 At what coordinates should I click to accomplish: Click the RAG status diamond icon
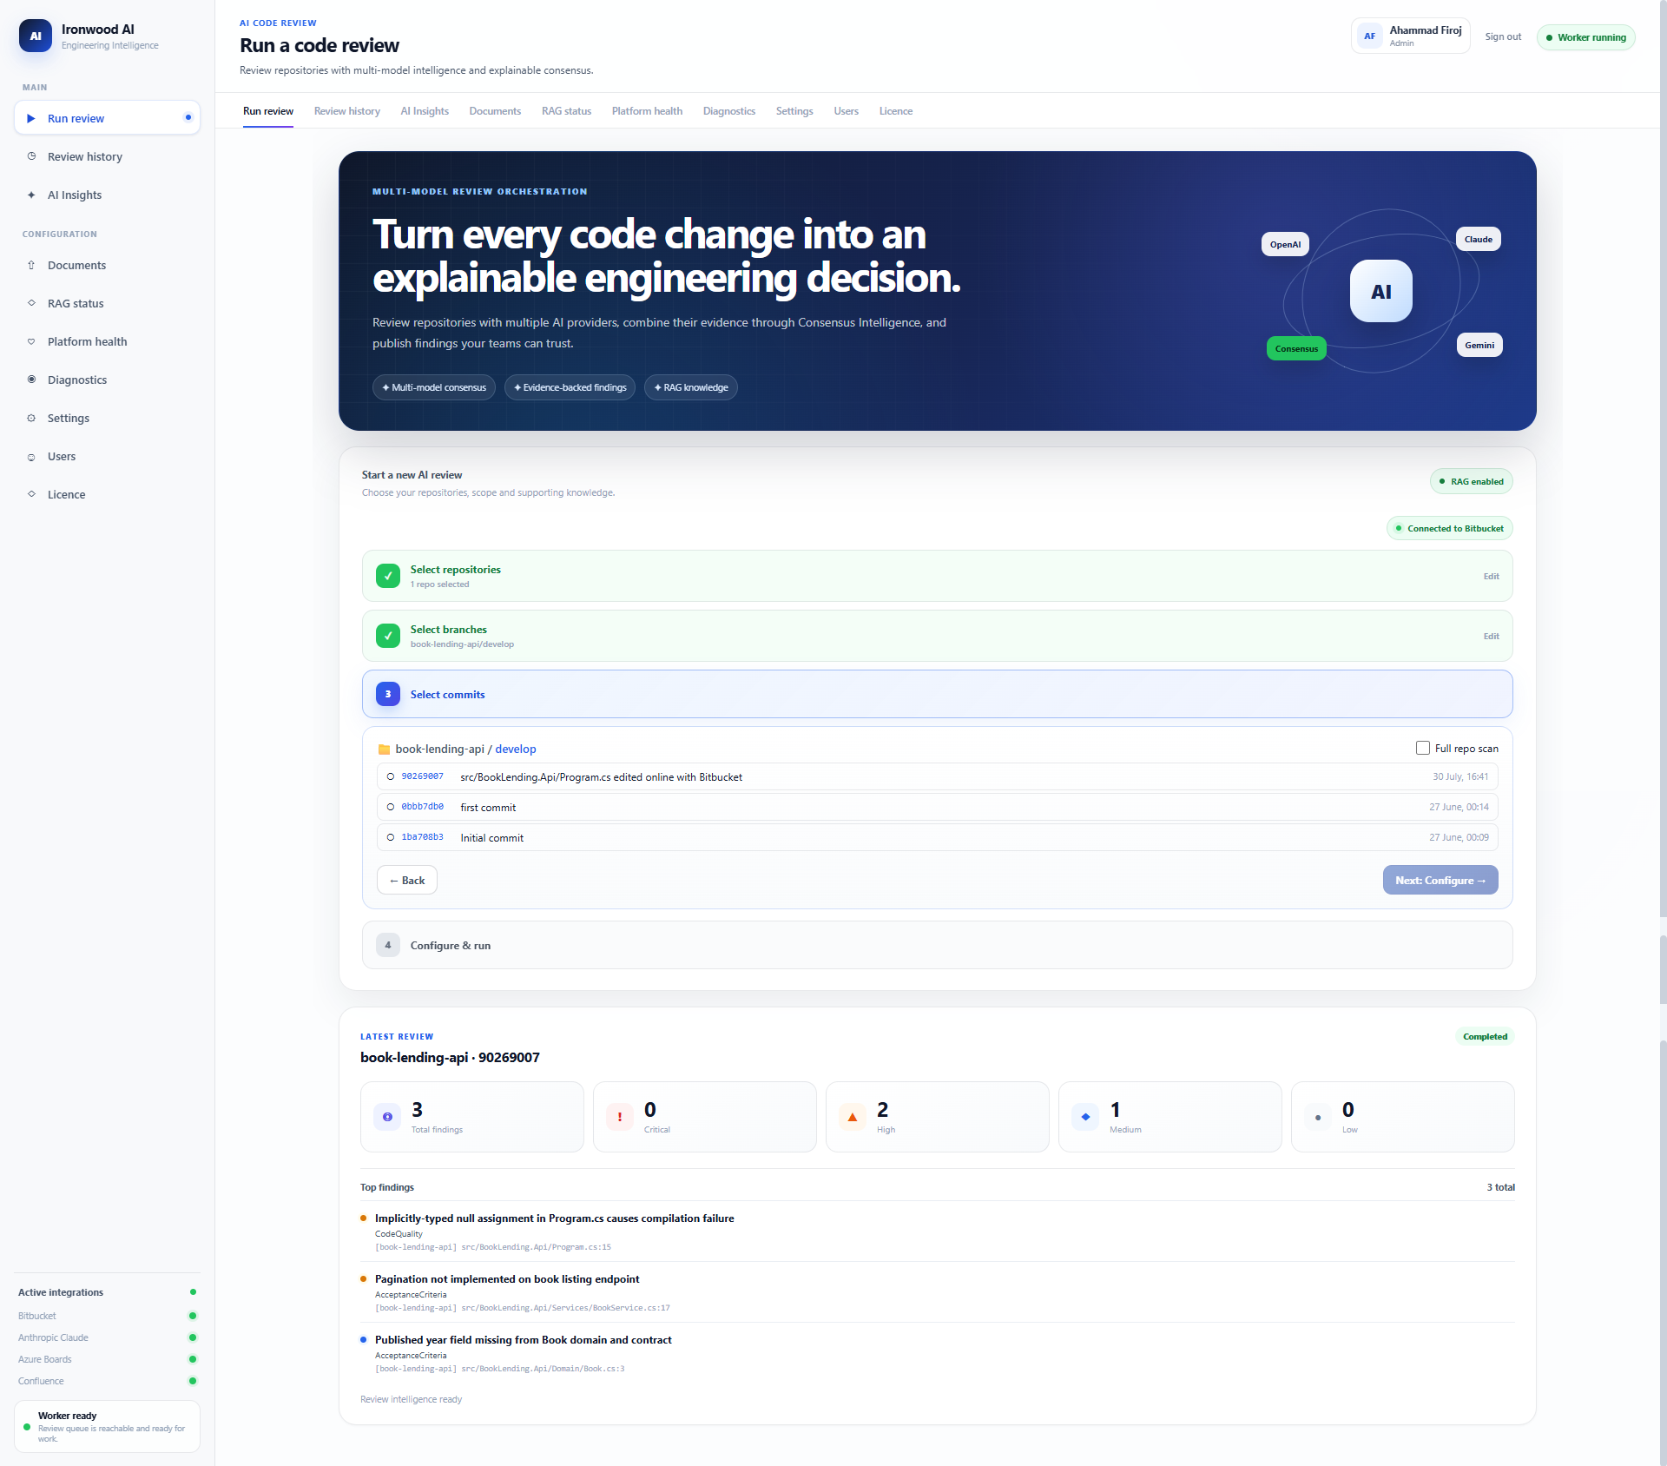tap(31, 303)
